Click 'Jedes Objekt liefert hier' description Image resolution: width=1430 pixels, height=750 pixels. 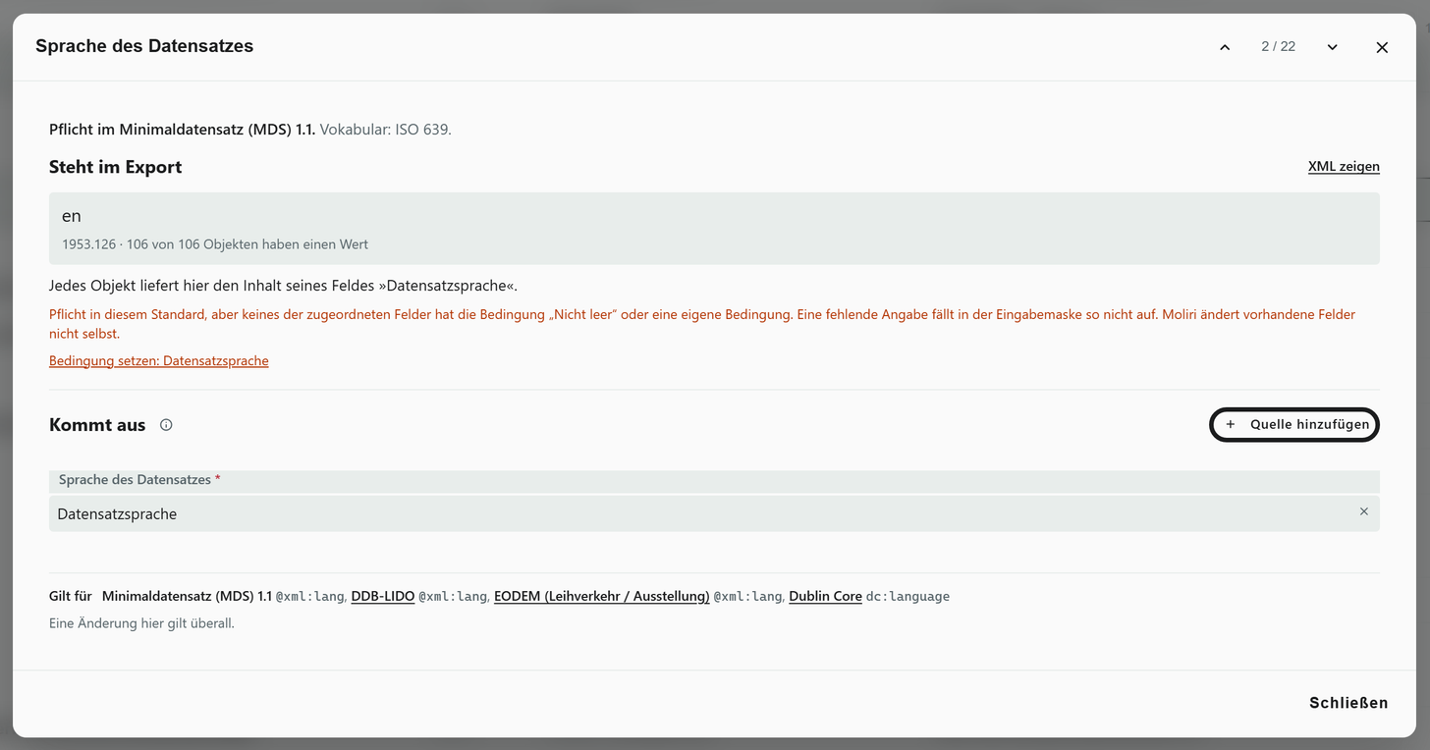[x=283, y=286]
